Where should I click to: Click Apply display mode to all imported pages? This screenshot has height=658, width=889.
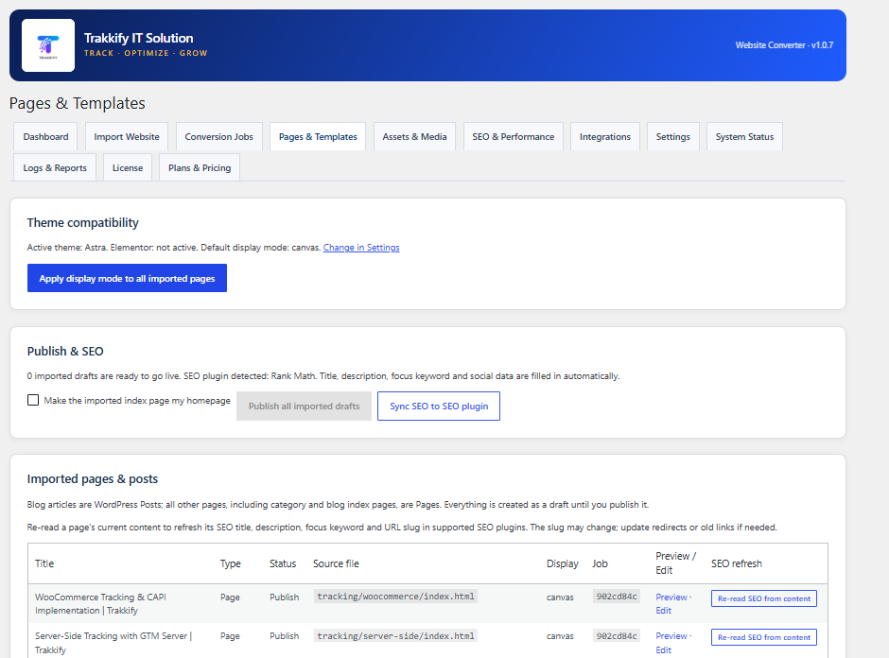127,278
